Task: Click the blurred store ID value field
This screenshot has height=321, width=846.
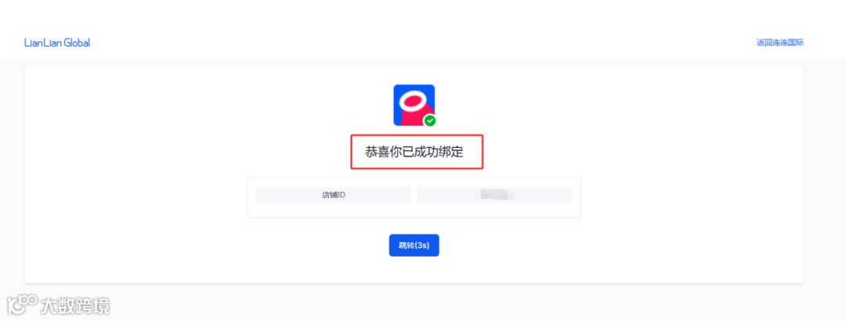Action: [x=494, y=195]
